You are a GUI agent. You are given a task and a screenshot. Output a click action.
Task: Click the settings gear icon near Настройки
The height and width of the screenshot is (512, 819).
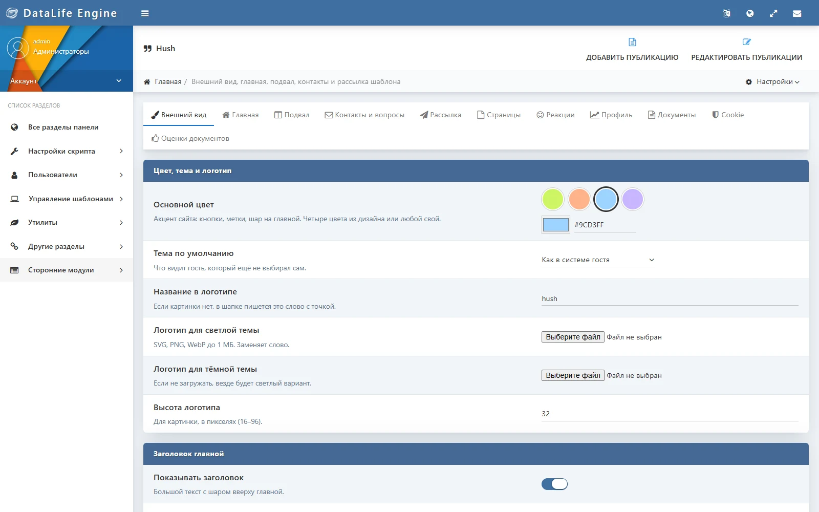(x=749, y=82)
